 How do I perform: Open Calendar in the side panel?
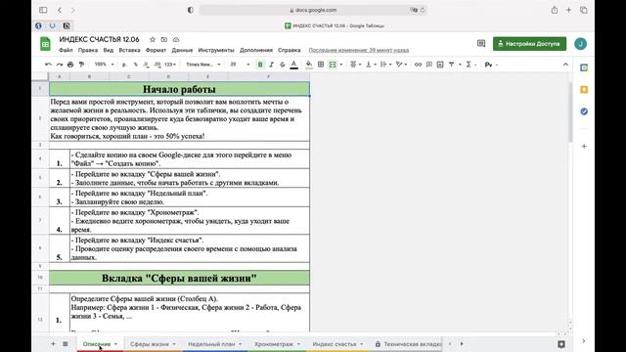pos(584,67)
